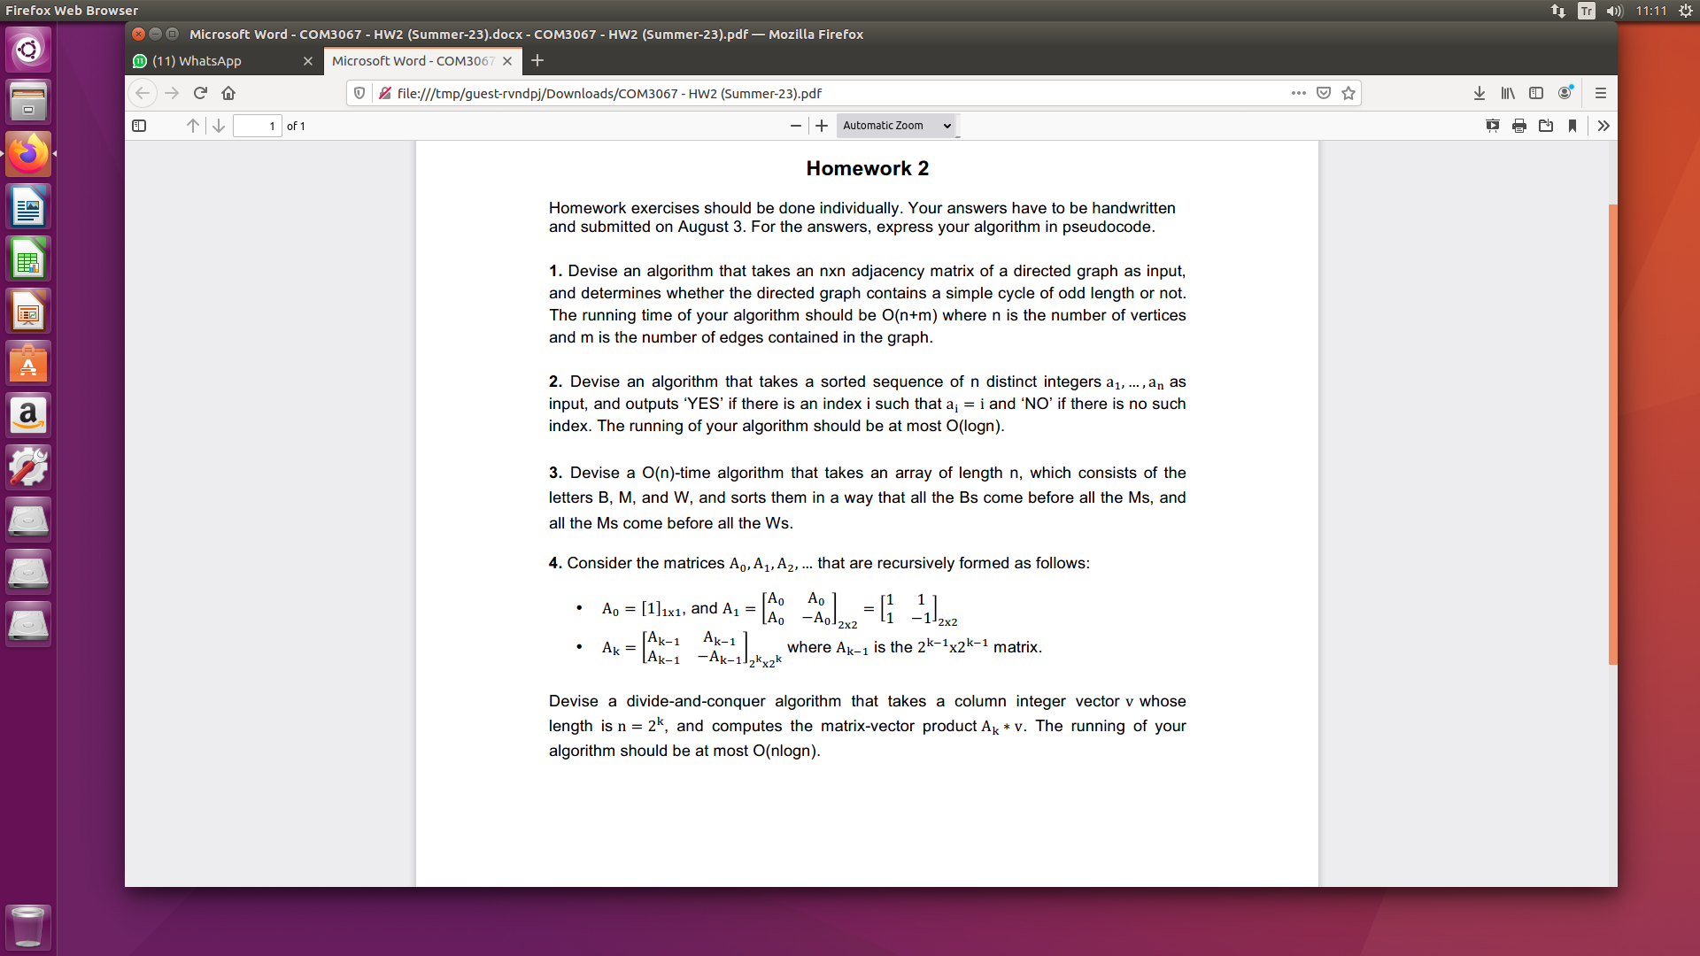Viewport: 1700px width, 956px height.
Task: Open the Firefox account profile icon
Action: pos(1565,93)
